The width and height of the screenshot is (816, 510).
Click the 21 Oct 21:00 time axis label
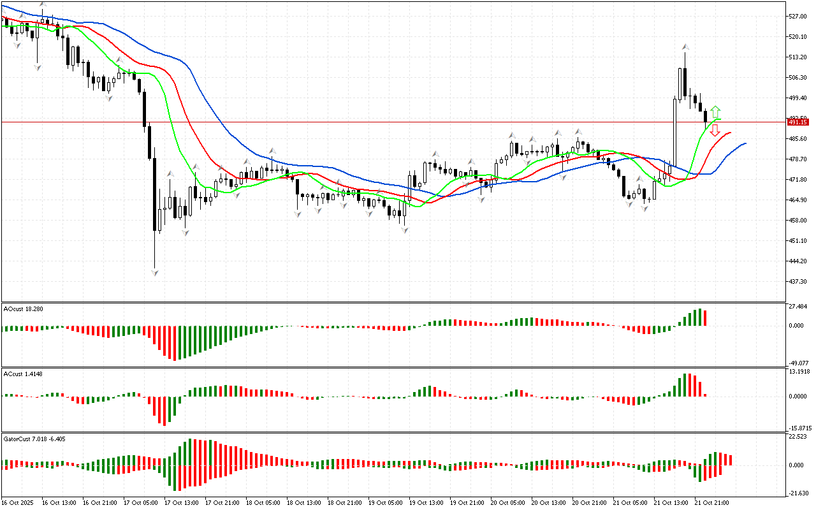tap(711, 502)
